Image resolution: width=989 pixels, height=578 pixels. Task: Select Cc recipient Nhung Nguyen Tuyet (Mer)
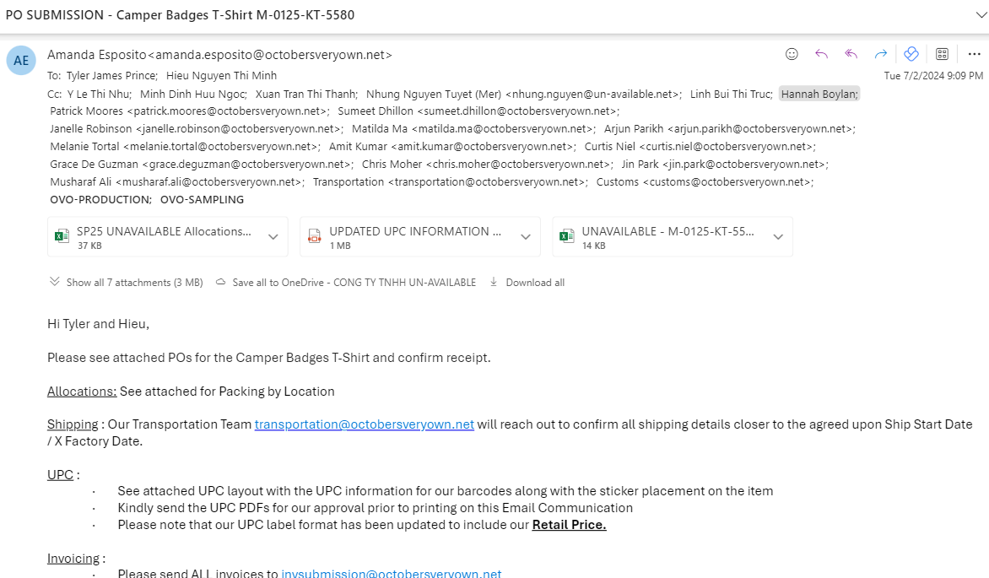523,94
